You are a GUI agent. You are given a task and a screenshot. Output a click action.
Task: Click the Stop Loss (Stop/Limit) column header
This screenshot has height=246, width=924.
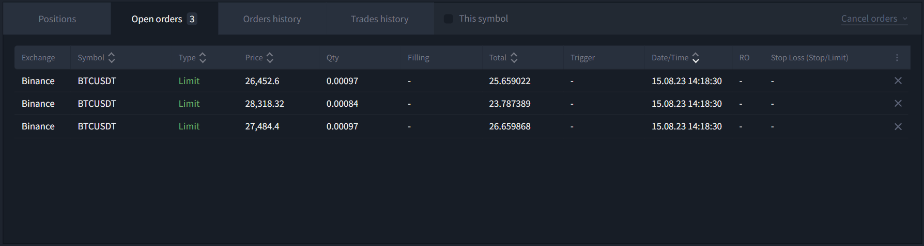[x=809, y=58]
